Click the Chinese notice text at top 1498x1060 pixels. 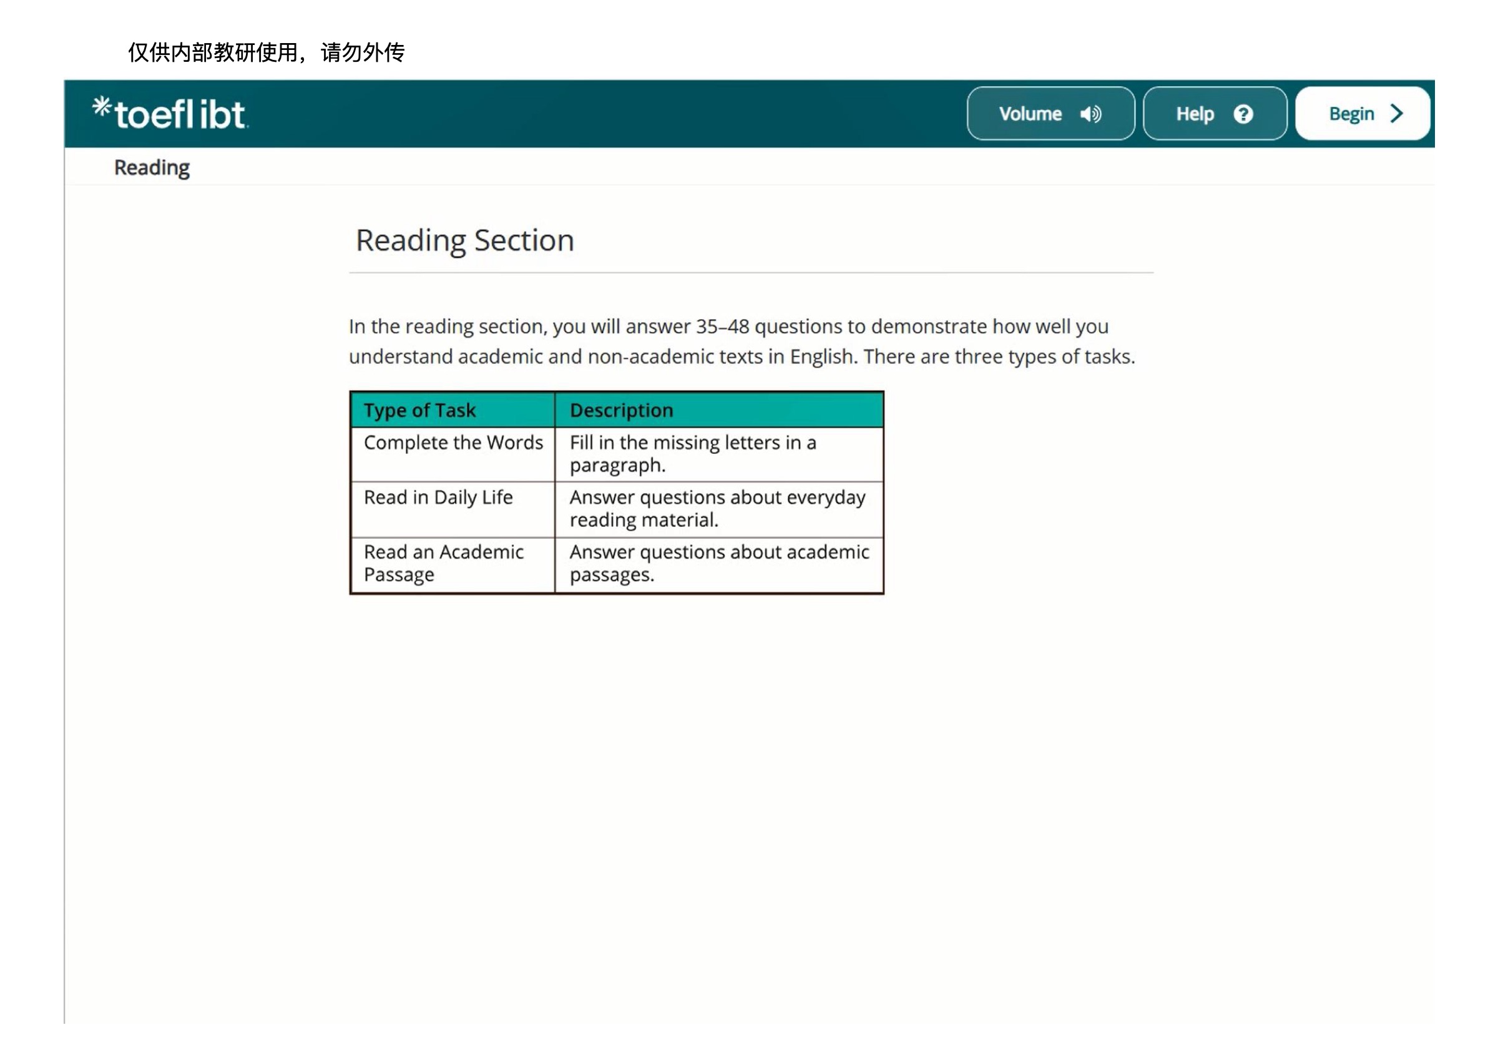pyautogui.click(x=266, y=52)
